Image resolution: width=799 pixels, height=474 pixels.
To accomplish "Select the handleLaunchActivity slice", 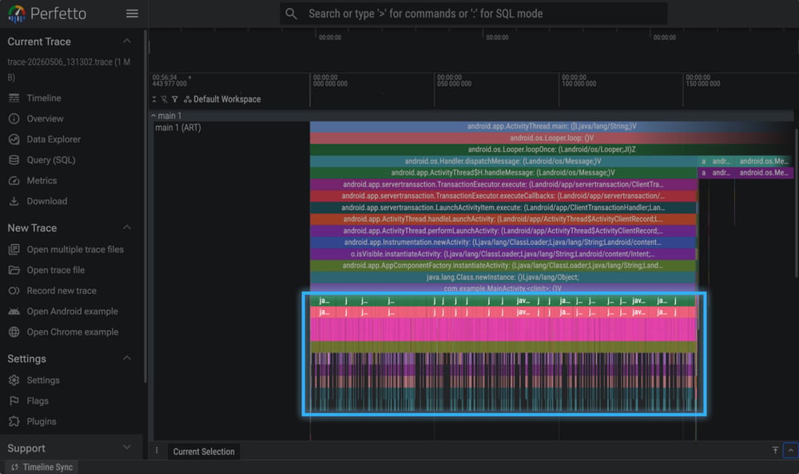I will tap(503, 219).
